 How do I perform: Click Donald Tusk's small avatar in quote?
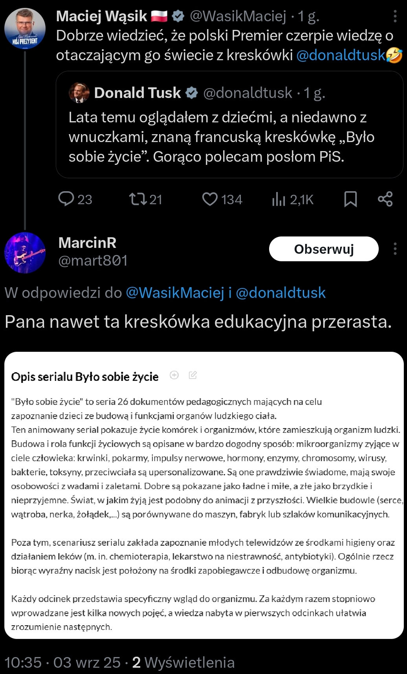(79, 93)
